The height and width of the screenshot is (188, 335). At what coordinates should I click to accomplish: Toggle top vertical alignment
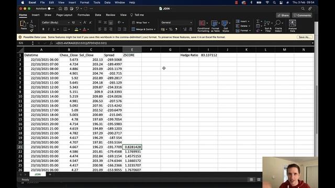(x=100, y=22)
